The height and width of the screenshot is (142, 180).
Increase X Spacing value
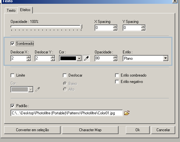pyautogui.click(x=115, y=26)
